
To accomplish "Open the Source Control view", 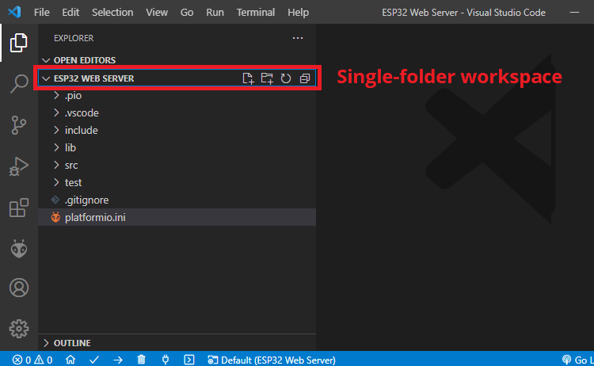I will [19, 125].
